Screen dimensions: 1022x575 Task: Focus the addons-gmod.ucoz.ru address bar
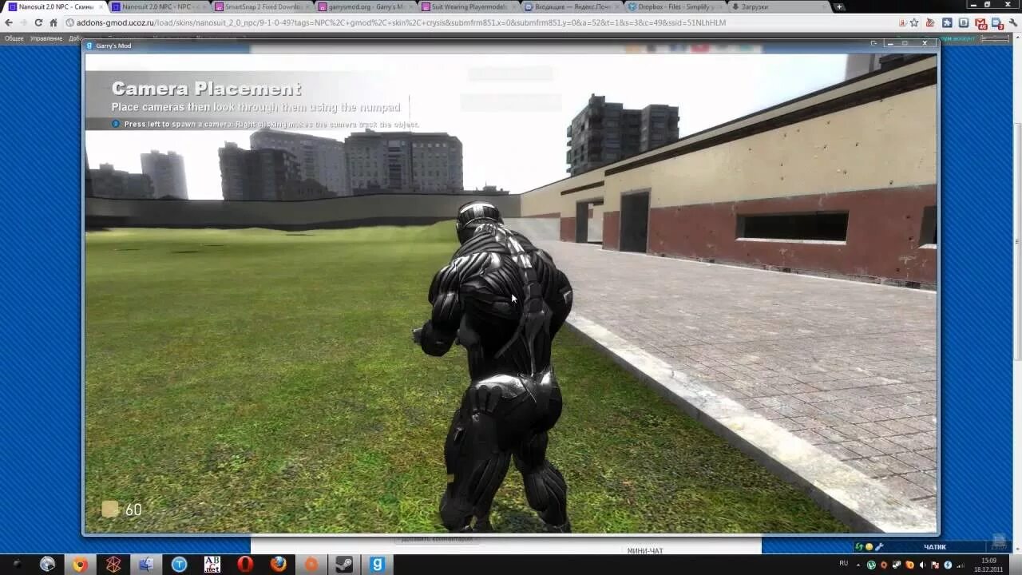point(479,22)
